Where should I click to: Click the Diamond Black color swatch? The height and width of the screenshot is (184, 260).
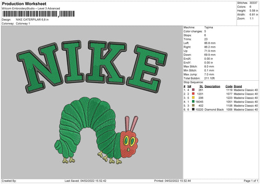pos(193,109)
